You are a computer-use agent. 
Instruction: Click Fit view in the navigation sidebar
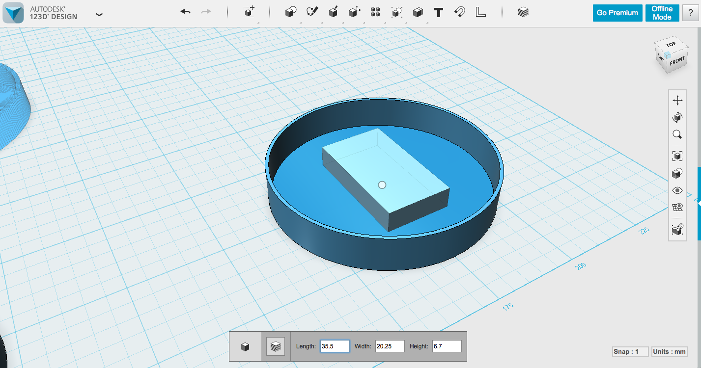coord(677,156)
